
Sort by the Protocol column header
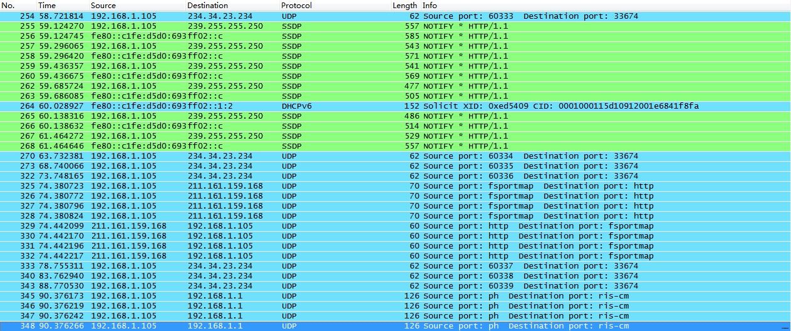click(334, 5)
